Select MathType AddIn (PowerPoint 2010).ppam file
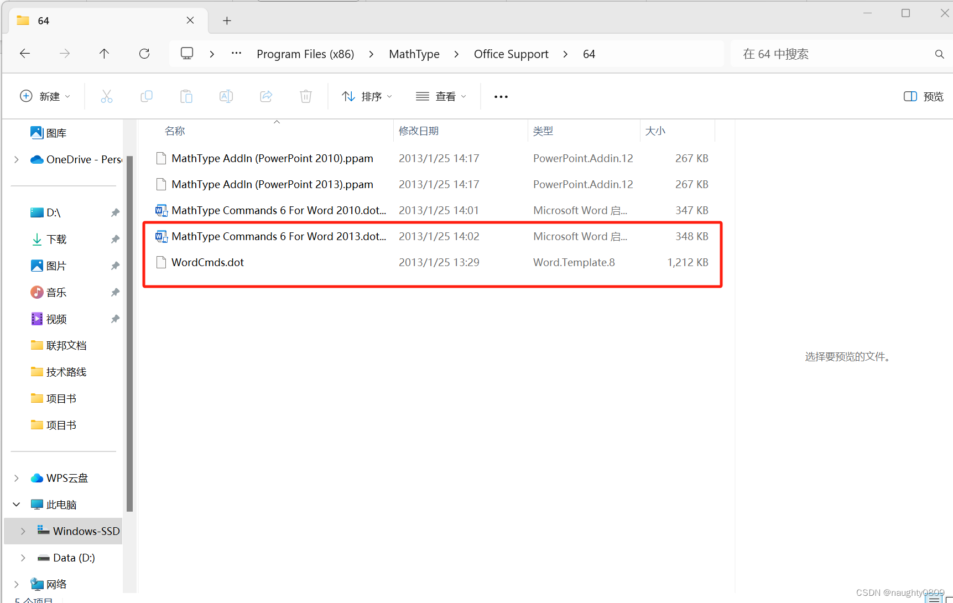The width and height of the screenshot is (953, 603). [431, 158]
